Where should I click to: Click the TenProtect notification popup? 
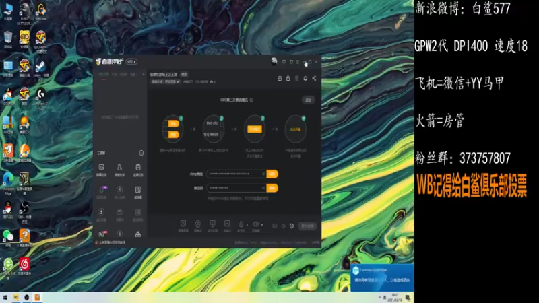(382, 277)
